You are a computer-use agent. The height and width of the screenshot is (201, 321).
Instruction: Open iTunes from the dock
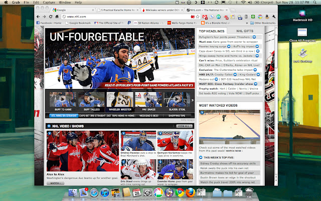(105, 193)
